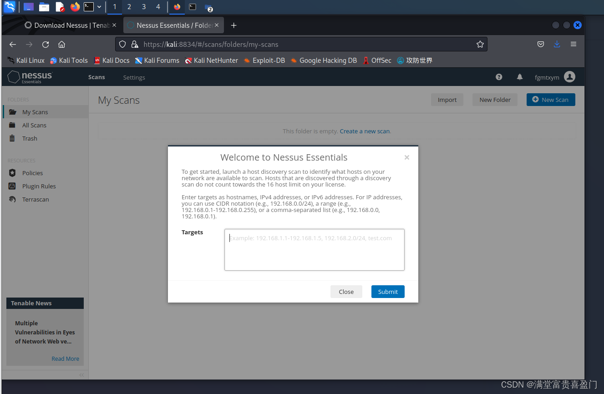604x394 pixels.
Task: Close the Nessus Essentials tab
Action: point(217,25)
